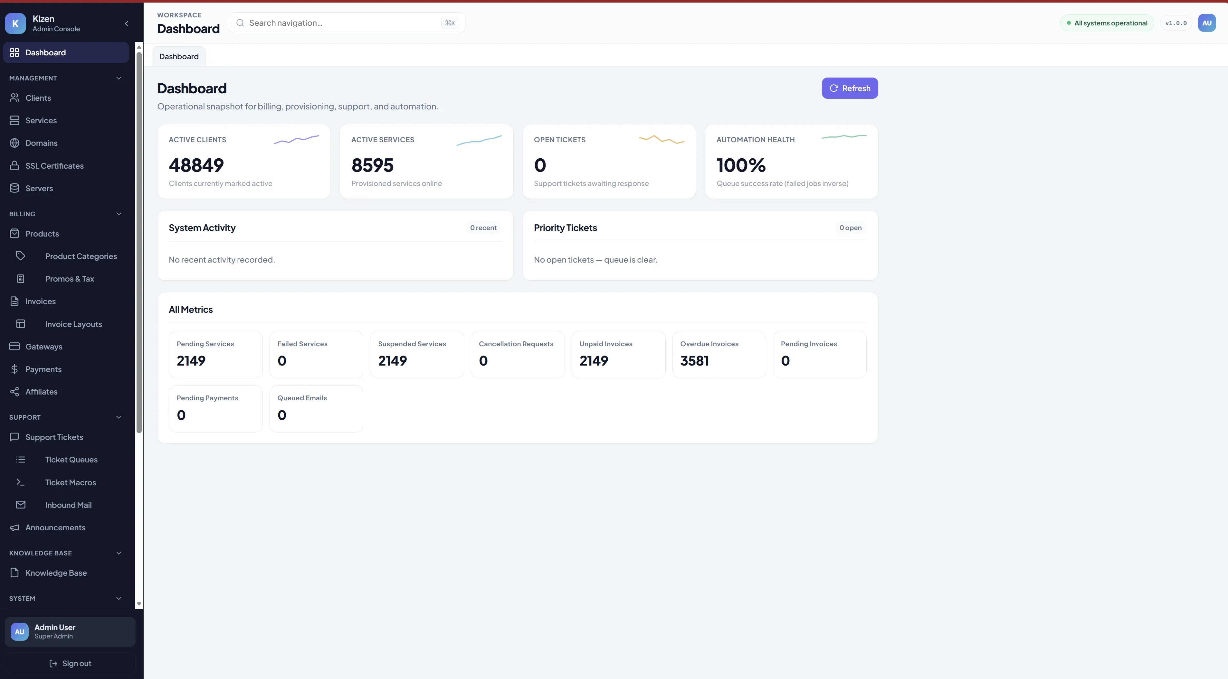Click the sidebar scrollbar down arrow
Screen dimensions: 1228x679
pyautogui.click(x=139, y=604)
